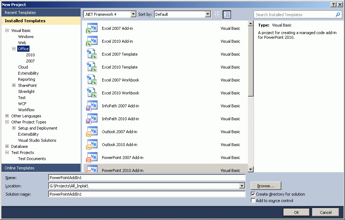Click the OK button

(x=296, y=212)
